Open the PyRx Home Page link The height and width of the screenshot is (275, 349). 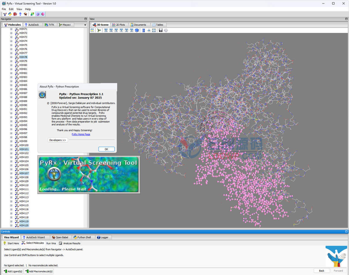(x=81, y=134)
